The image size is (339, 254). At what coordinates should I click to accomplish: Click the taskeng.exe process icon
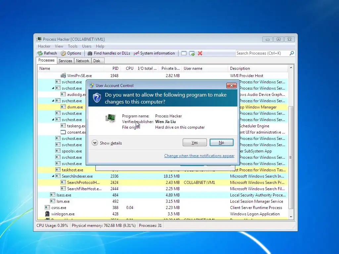63,126
